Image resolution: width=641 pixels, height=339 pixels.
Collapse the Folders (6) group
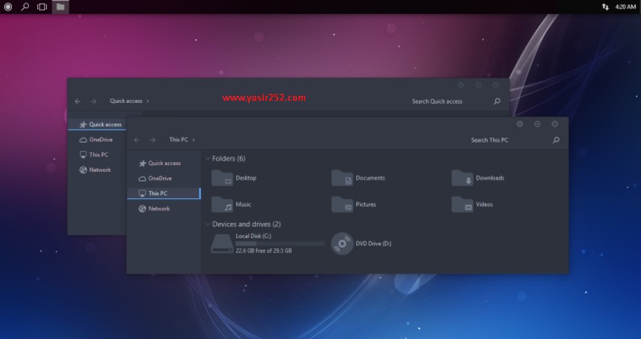pyautogui.click(x=208, y=159)
